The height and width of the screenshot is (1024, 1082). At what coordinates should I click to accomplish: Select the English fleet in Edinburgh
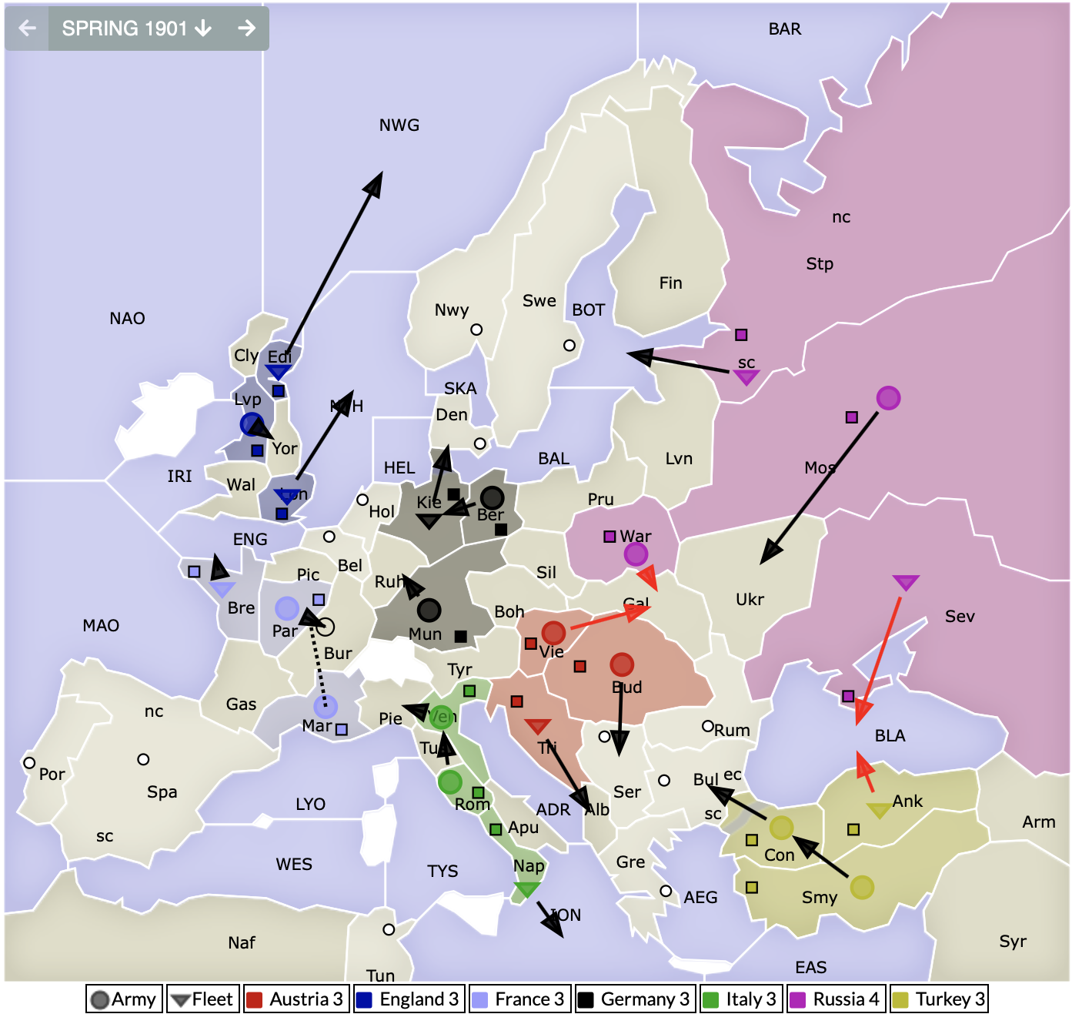click(278, 372)
